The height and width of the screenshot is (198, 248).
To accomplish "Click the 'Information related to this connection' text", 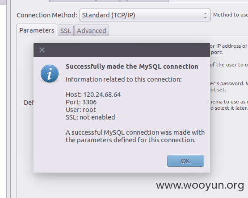I will (x=124, y=79).
